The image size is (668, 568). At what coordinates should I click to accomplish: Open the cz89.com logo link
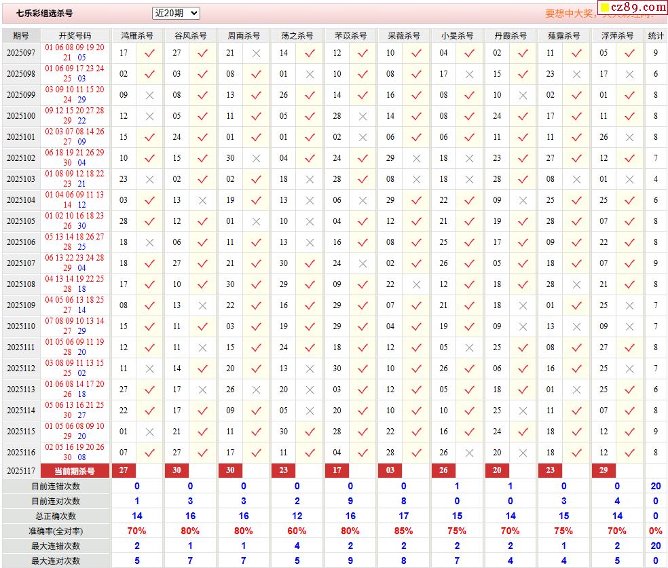631,8
